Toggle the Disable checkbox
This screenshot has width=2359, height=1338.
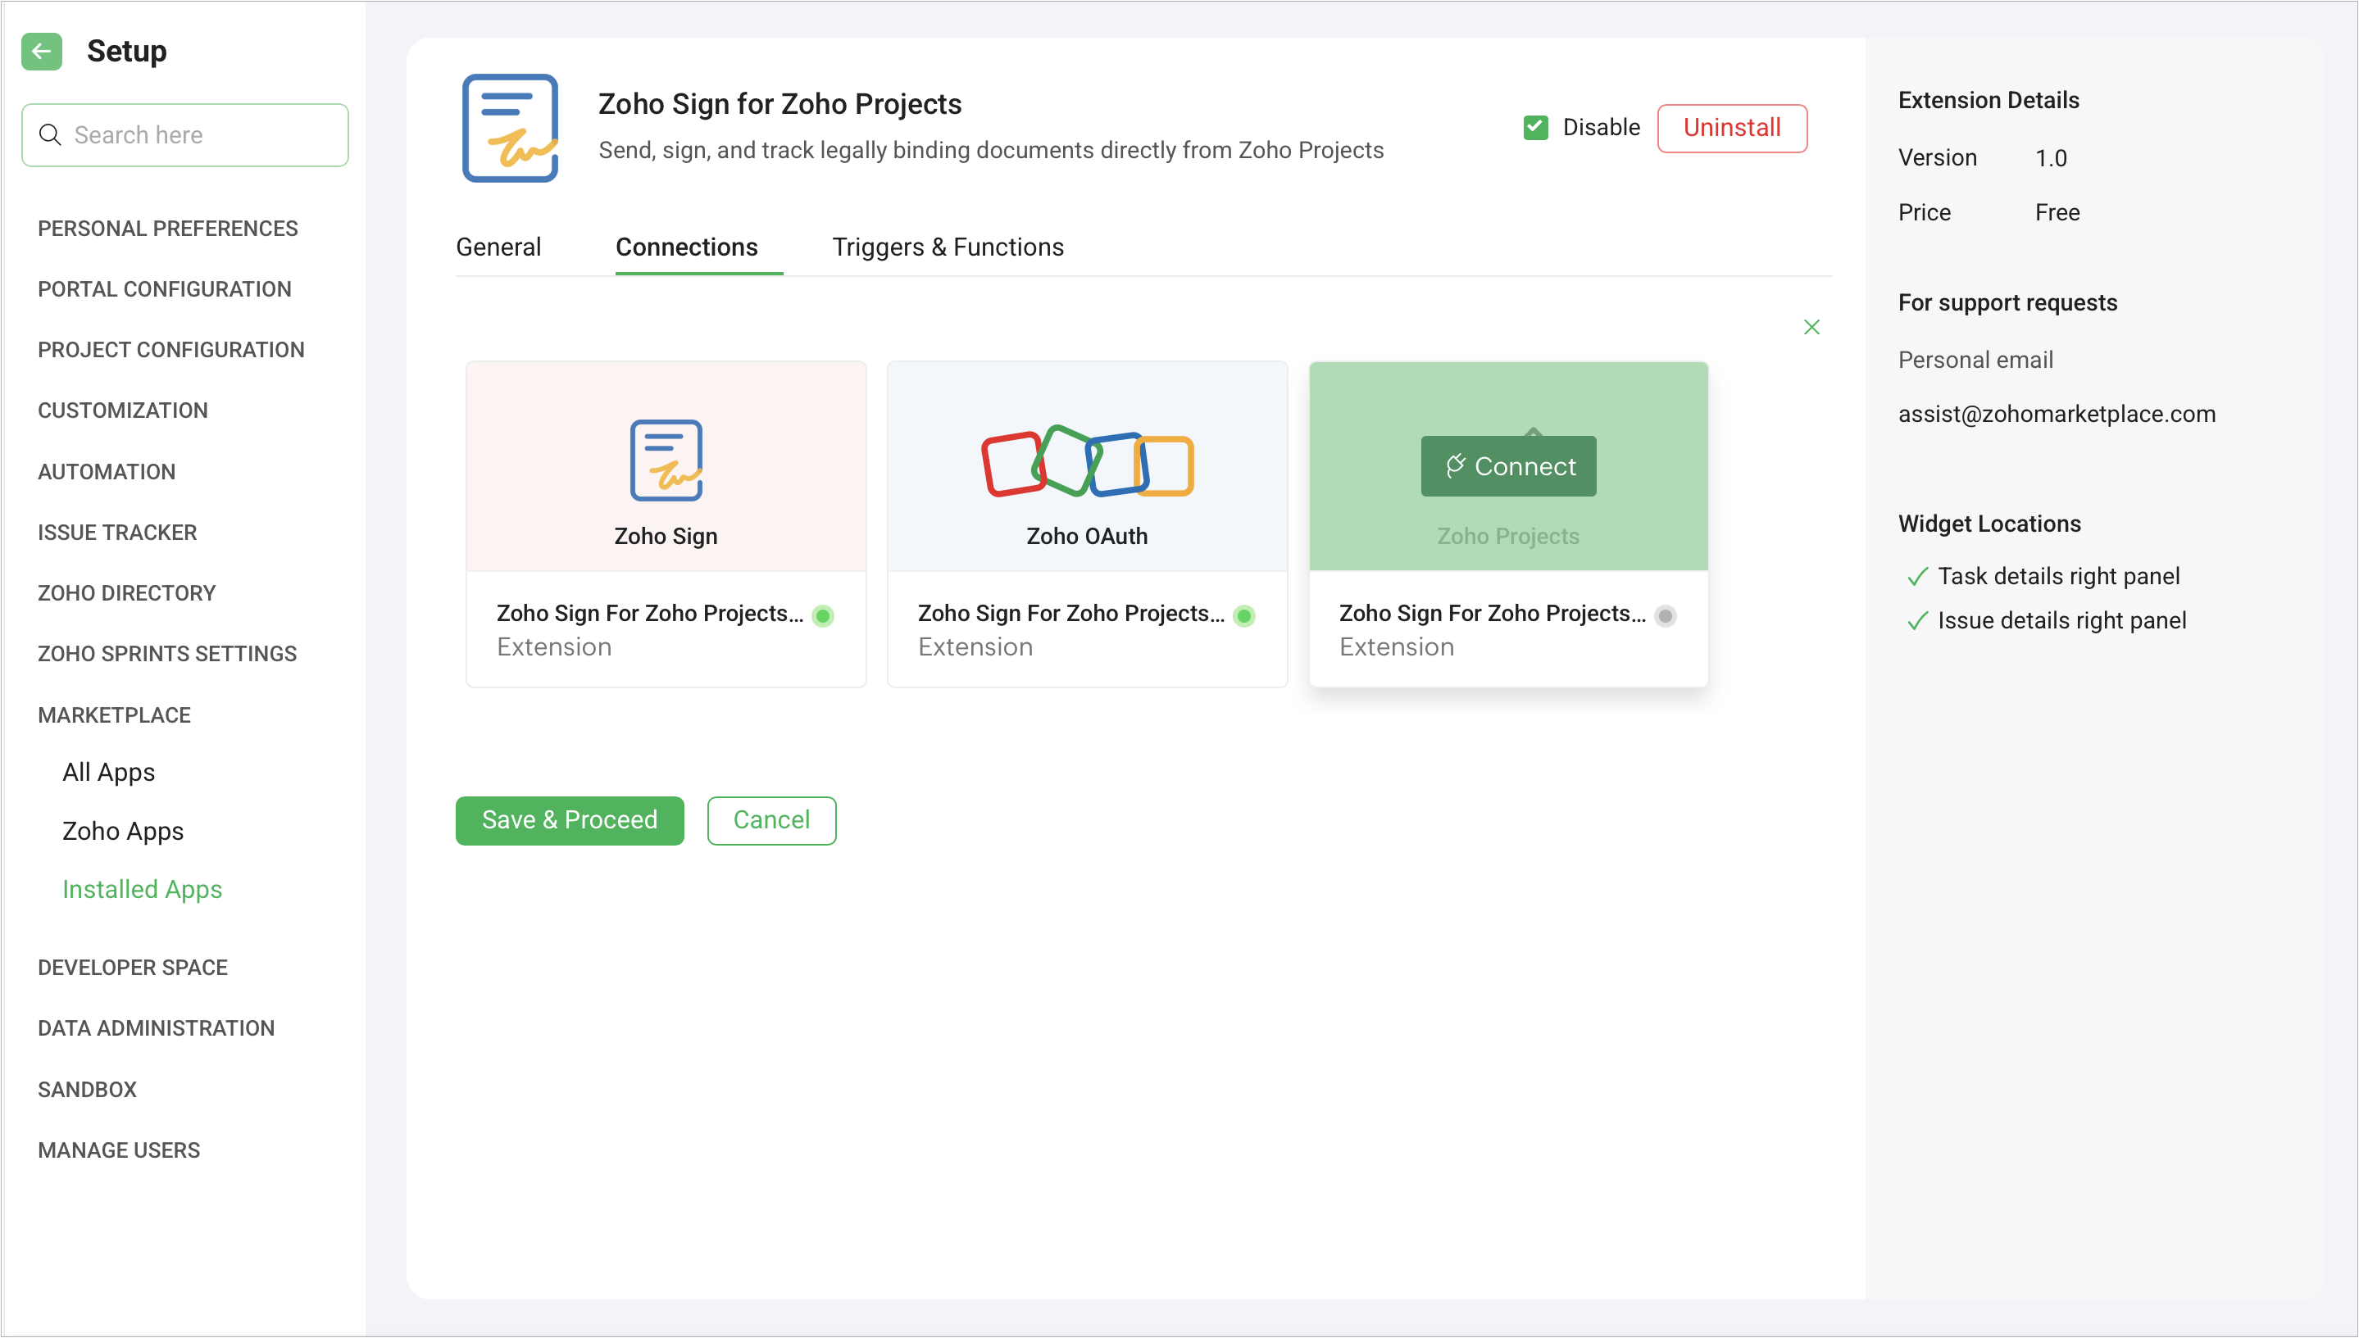[1535, 128]
